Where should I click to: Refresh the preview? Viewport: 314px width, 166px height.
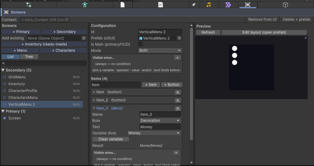click(208, 32)
